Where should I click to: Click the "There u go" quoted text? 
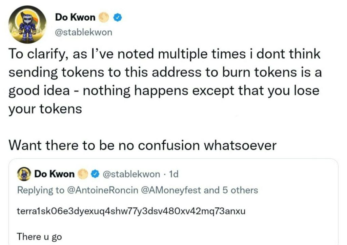point(39,237)
